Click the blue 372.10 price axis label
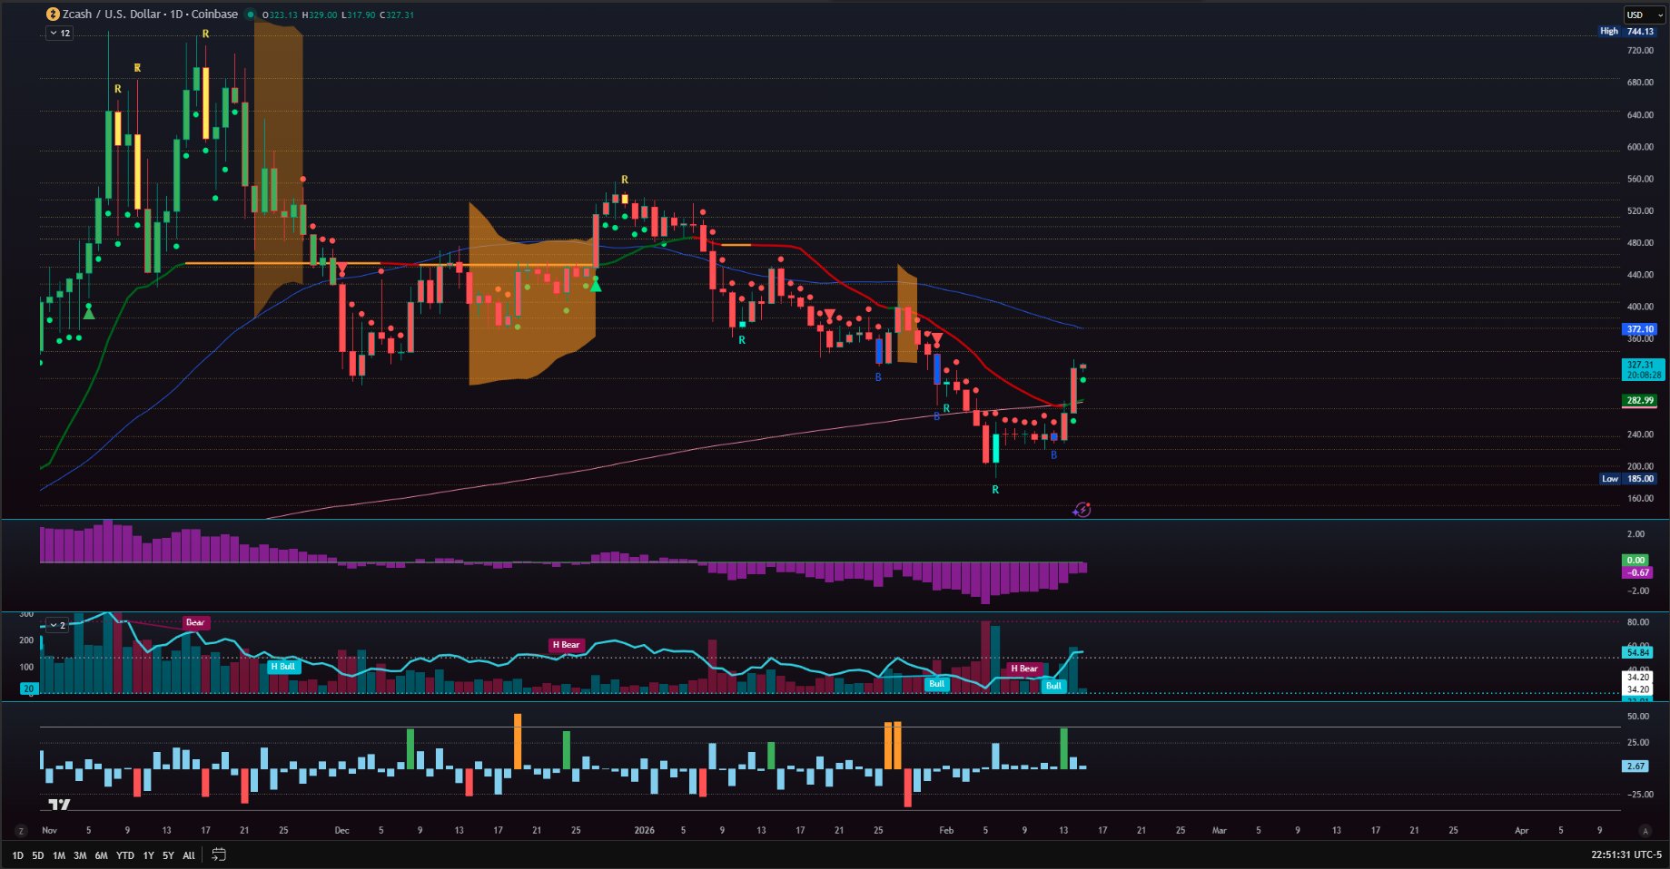 point(1640,329)
